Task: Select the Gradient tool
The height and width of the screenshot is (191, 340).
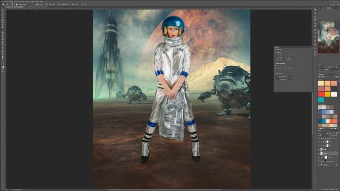Action: point(3,39)
